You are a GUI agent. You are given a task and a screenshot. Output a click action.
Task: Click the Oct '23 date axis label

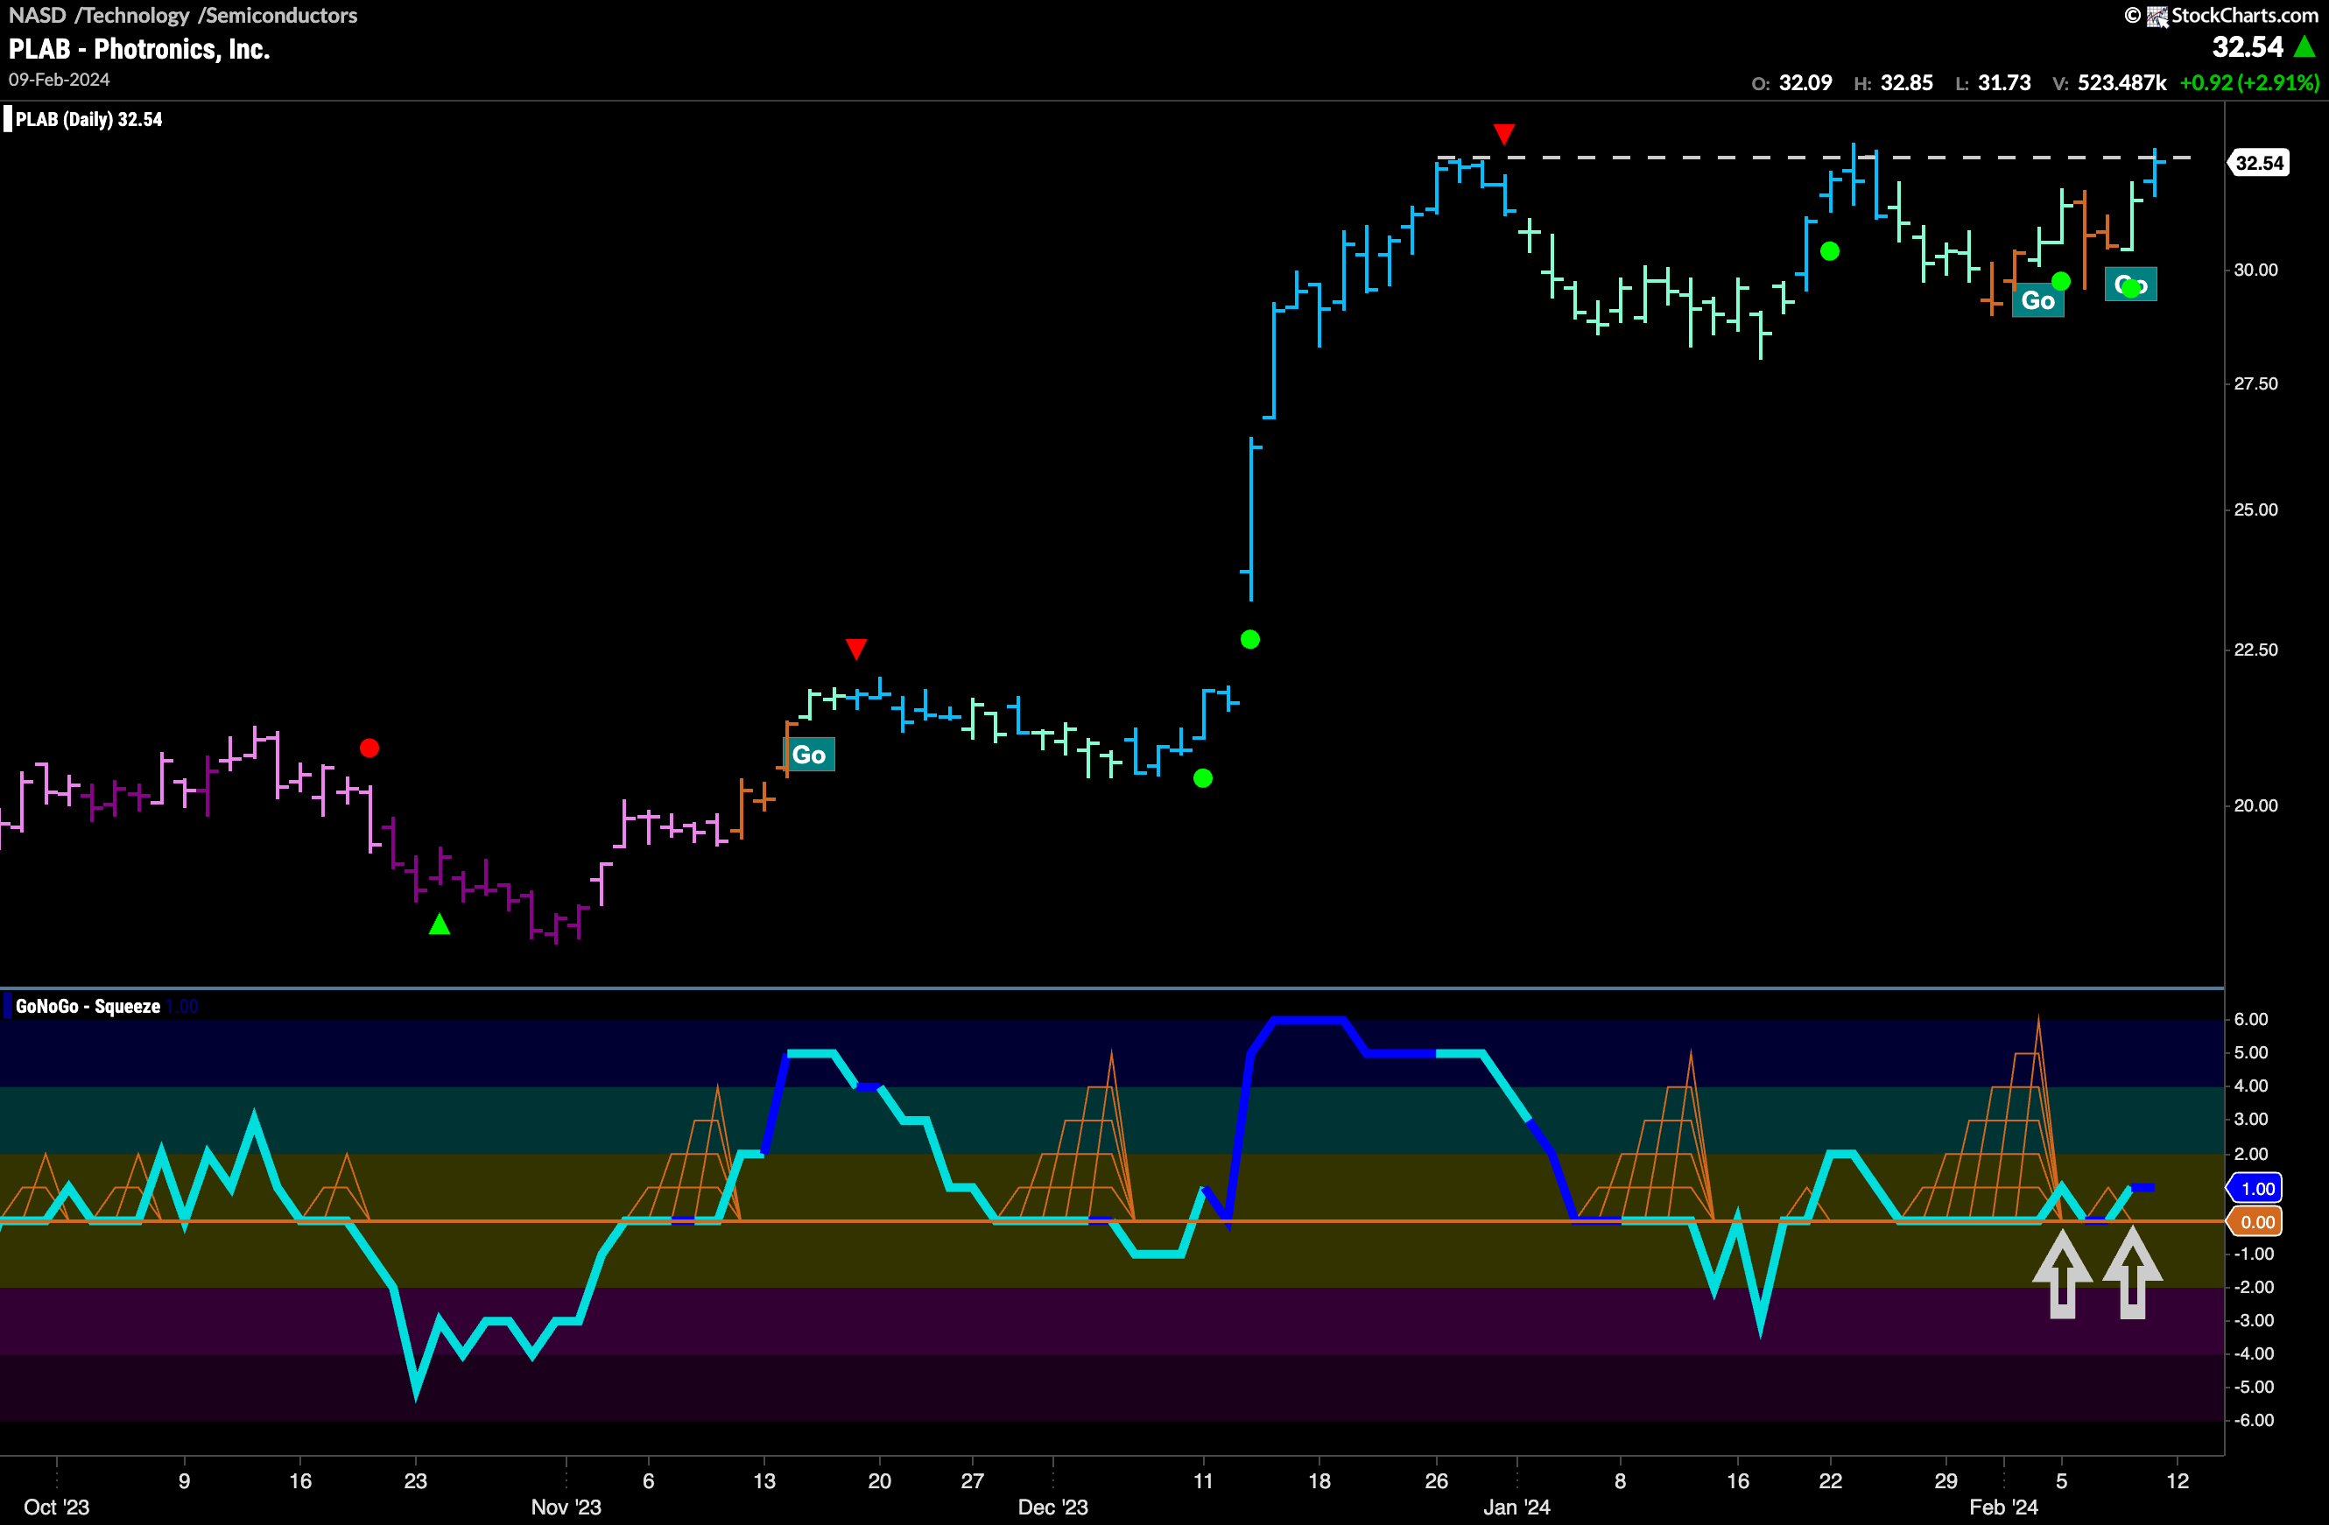coord(57,1507)
